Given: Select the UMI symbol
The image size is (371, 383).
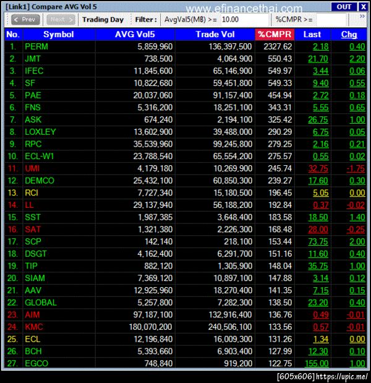Looking at the screenshot, I should coord(32,168).
